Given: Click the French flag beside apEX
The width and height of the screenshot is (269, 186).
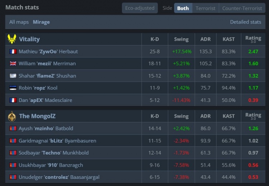Looking at the screenshot, I should point(13,100).
